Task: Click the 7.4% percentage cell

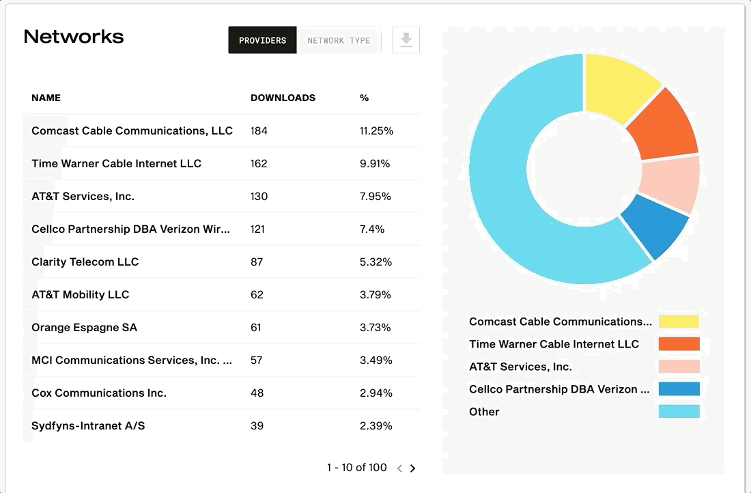Action: (372, 229)
